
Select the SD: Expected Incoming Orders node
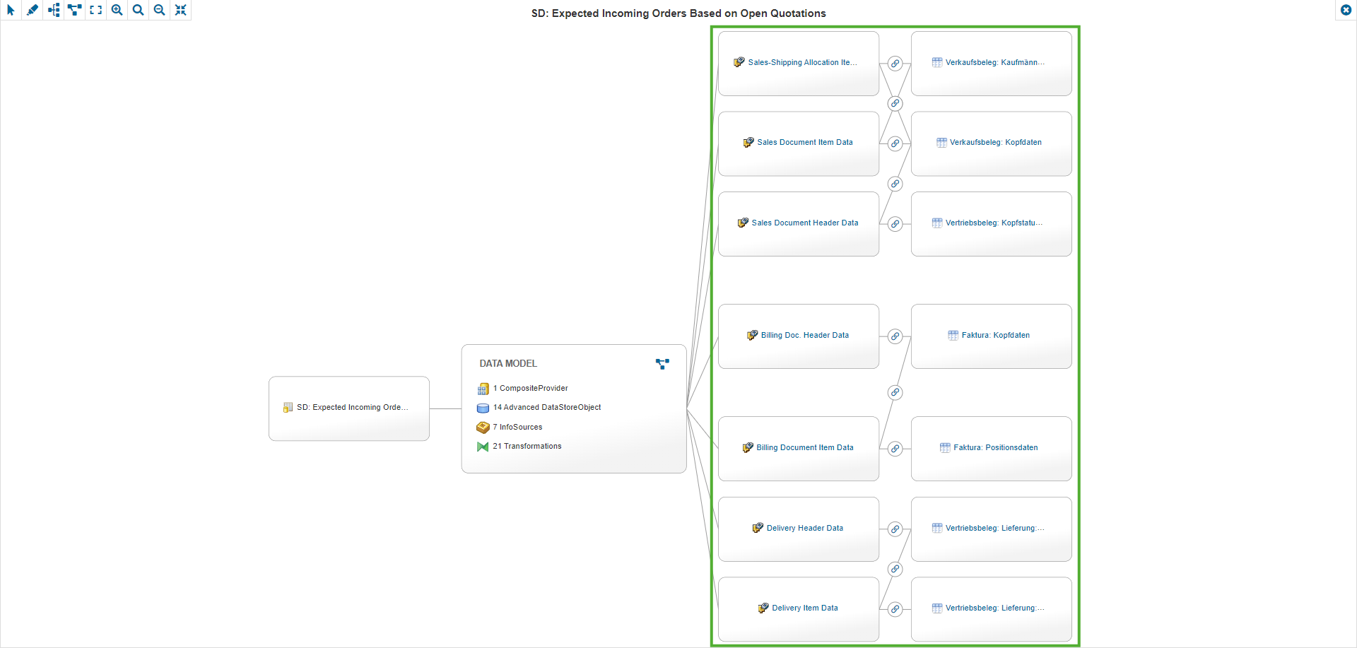348,408
